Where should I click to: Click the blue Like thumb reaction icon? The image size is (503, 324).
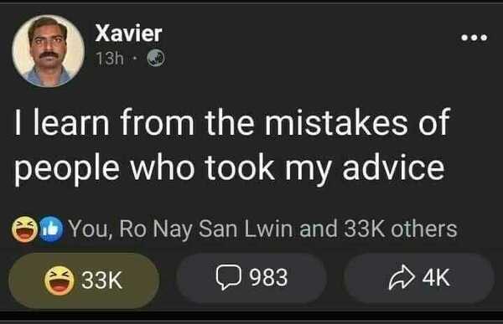point(51,229)
